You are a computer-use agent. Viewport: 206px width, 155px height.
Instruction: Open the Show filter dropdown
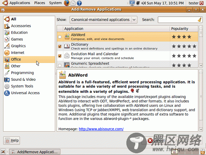[103, 20]
